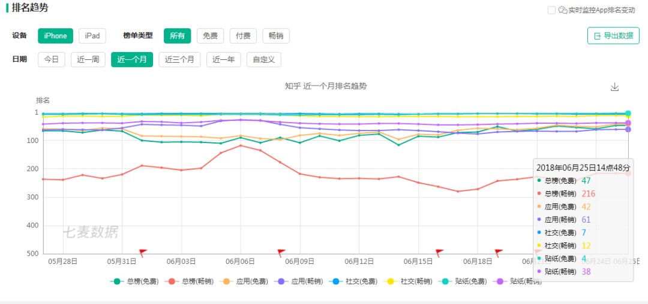648x304 pixels.
Task: Click the red flag marker near 06月01日
Action: (143, 253)
